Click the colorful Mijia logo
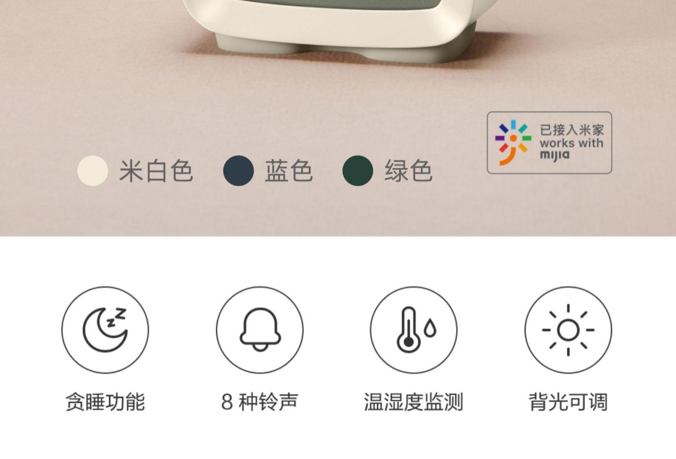 513,142
